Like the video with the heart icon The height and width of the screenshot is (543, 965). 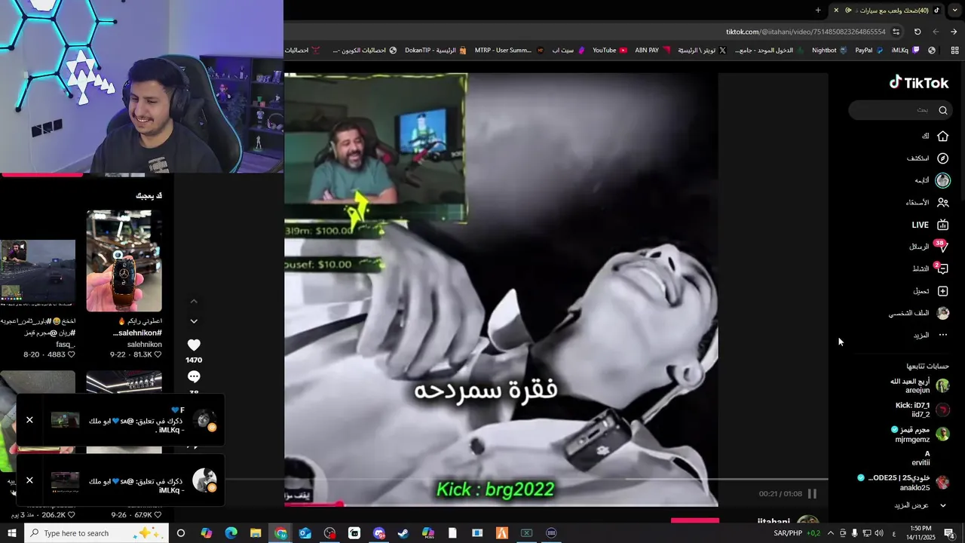(x=194, y=345)
